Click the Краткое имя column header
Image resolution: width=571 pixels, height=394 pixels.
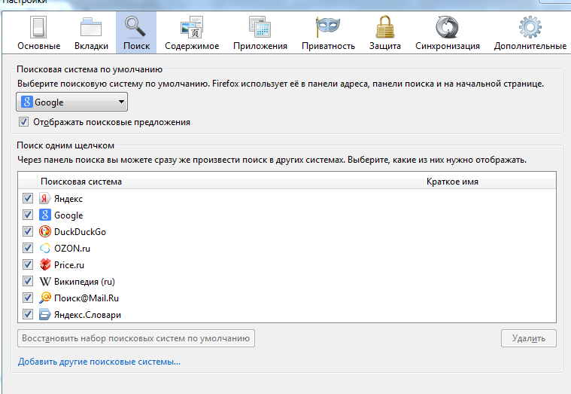487,182
